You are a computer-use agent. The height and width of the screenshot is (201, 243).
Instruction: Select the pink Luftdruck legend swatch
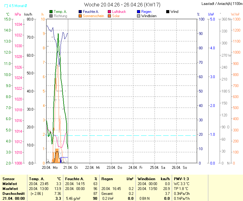109,12
